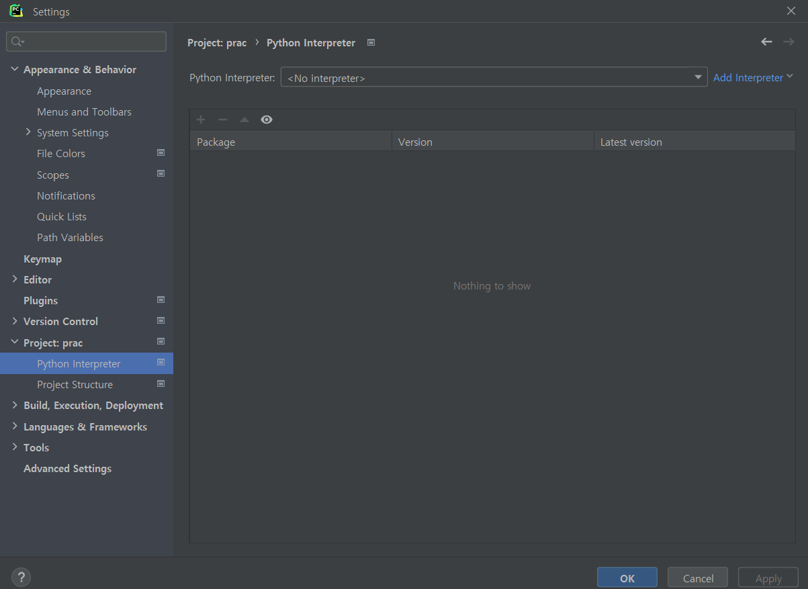Screen dimensions: 808x589
Task: Open Plugins settings
Action: tap(40, 301)
